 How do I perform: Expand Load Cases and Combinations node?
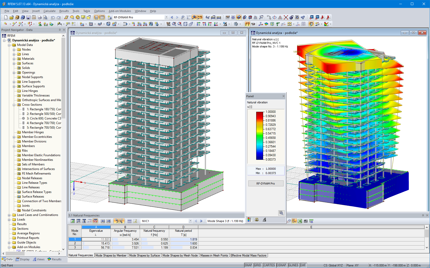9,215
